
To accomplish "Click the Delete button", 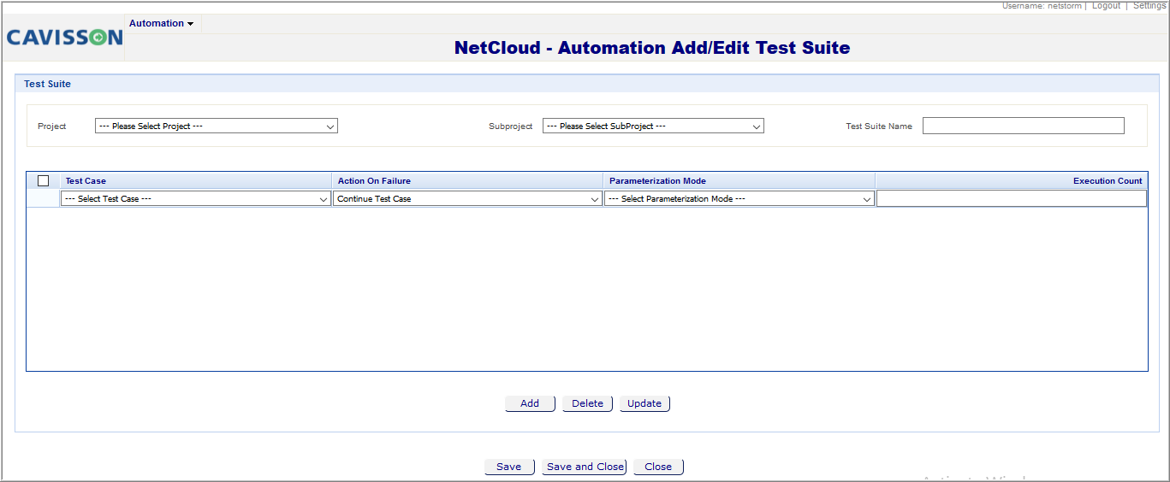I will point(587,403).
